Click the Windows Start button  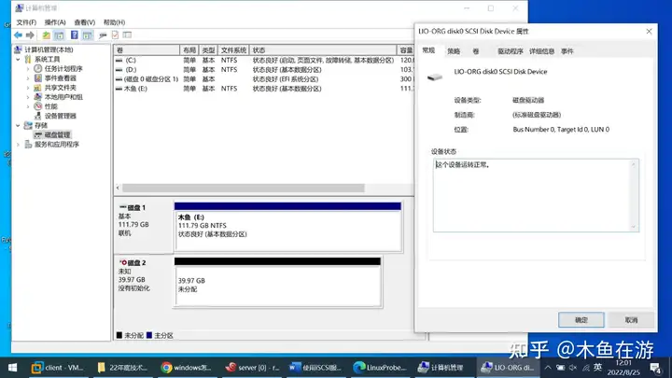12,368
